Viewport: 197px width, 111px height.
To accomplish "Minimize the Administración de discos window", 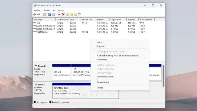I will coord(145,6).
